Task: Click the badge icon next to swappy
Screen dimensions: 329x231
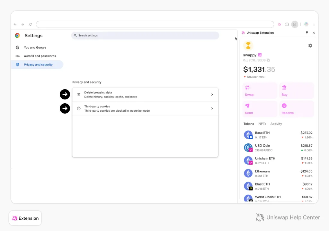Action: point(260,55)
